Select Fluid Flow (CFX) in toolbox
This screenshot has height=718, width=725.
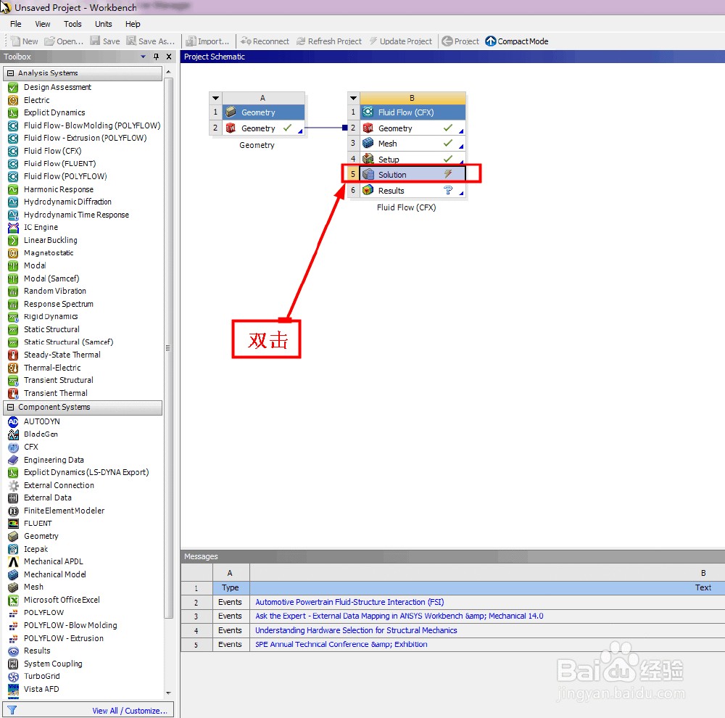coord(52,151)
